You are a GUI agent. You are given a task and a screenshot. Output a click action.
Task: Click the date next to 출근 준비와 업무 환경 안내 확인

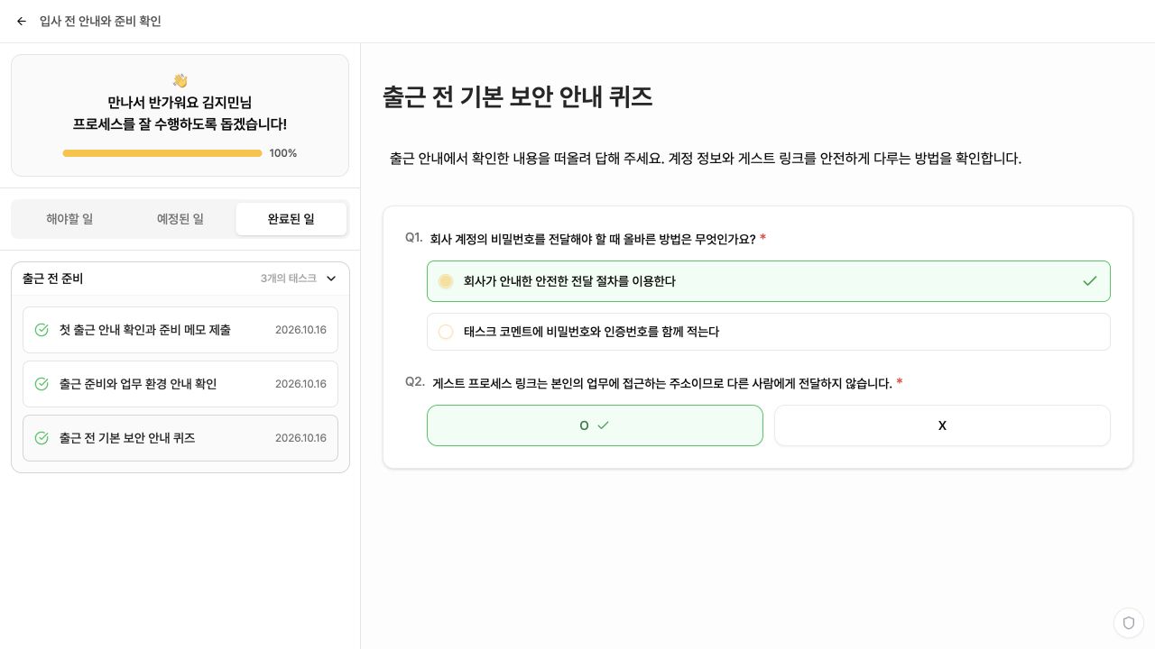(300, 384)
